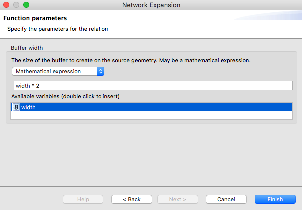Screen dimensions: 302x210
Task: Click the Network Expansion title bar
Action: pyautogui.click(x=151, y=5)
